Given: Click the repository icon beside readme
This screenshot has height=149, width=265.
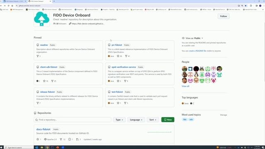Looking at the screenshot, I should point(38,45).
